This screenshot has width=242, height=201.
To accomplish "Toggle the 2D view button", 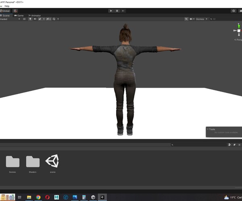I will 24,19.
